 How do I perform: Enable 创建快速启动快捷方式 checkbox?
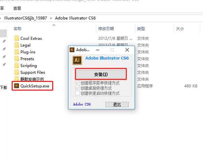77,93
